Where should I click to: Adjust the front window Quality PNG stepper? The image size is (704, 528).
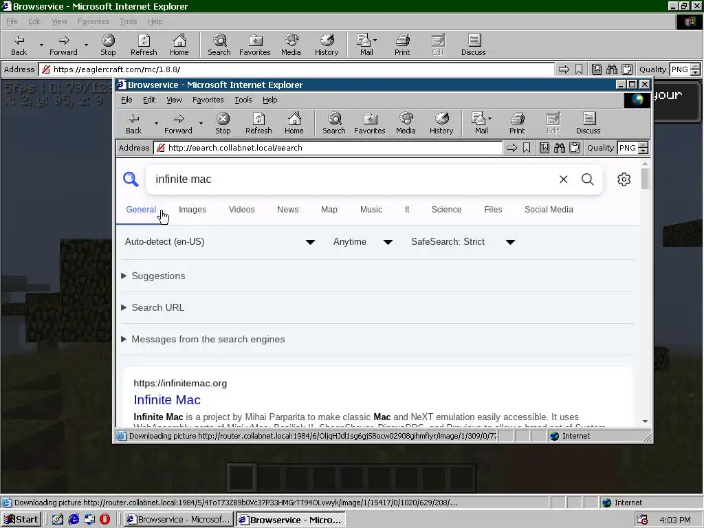pos(643,148)
